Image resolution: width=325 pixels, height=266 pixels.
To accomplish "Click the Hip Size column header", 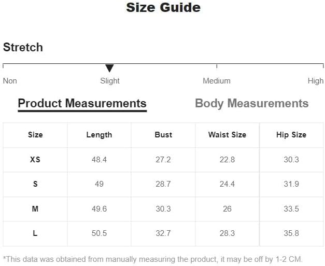I will (x=291, y=135).
